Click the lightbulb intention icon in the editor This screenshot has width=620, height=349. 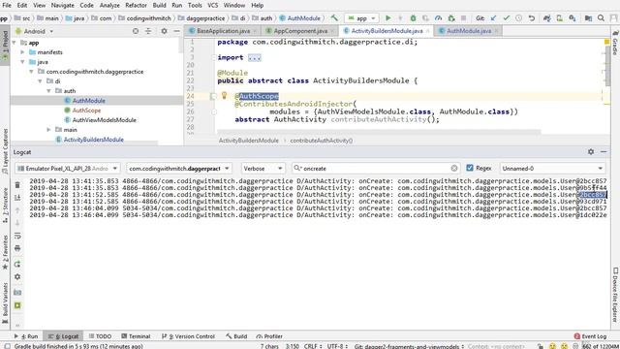[224, 95]
